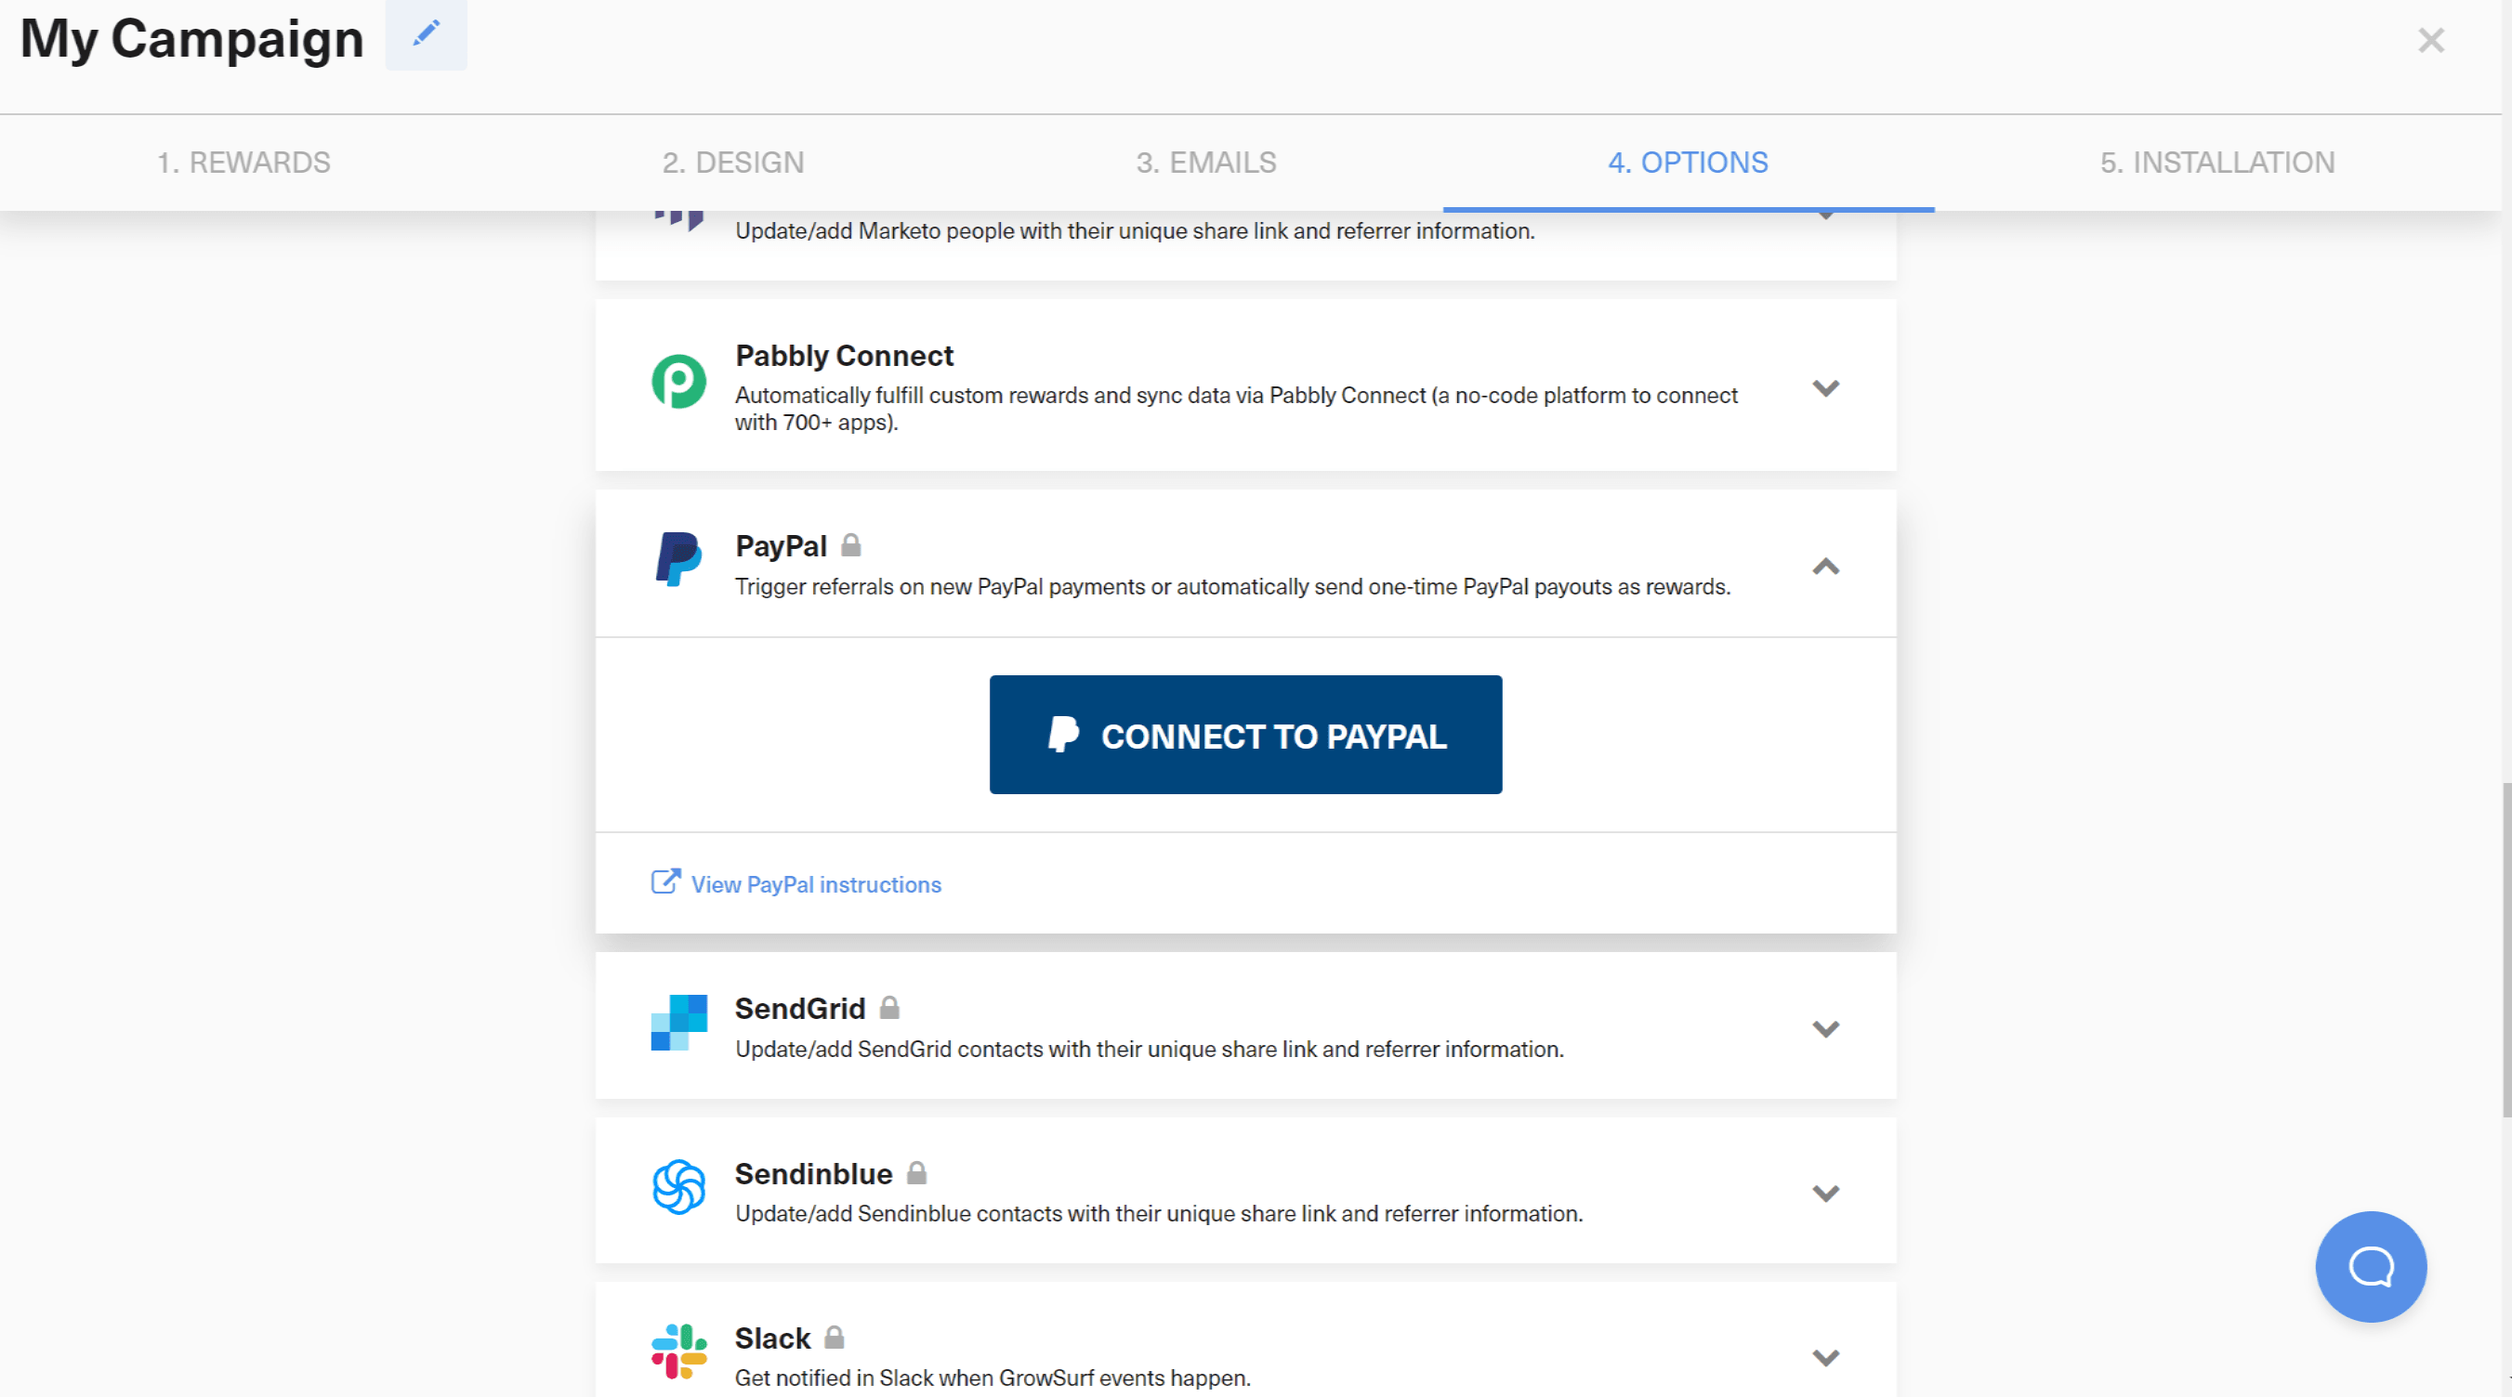Open the chat support bubble

2371,1266
